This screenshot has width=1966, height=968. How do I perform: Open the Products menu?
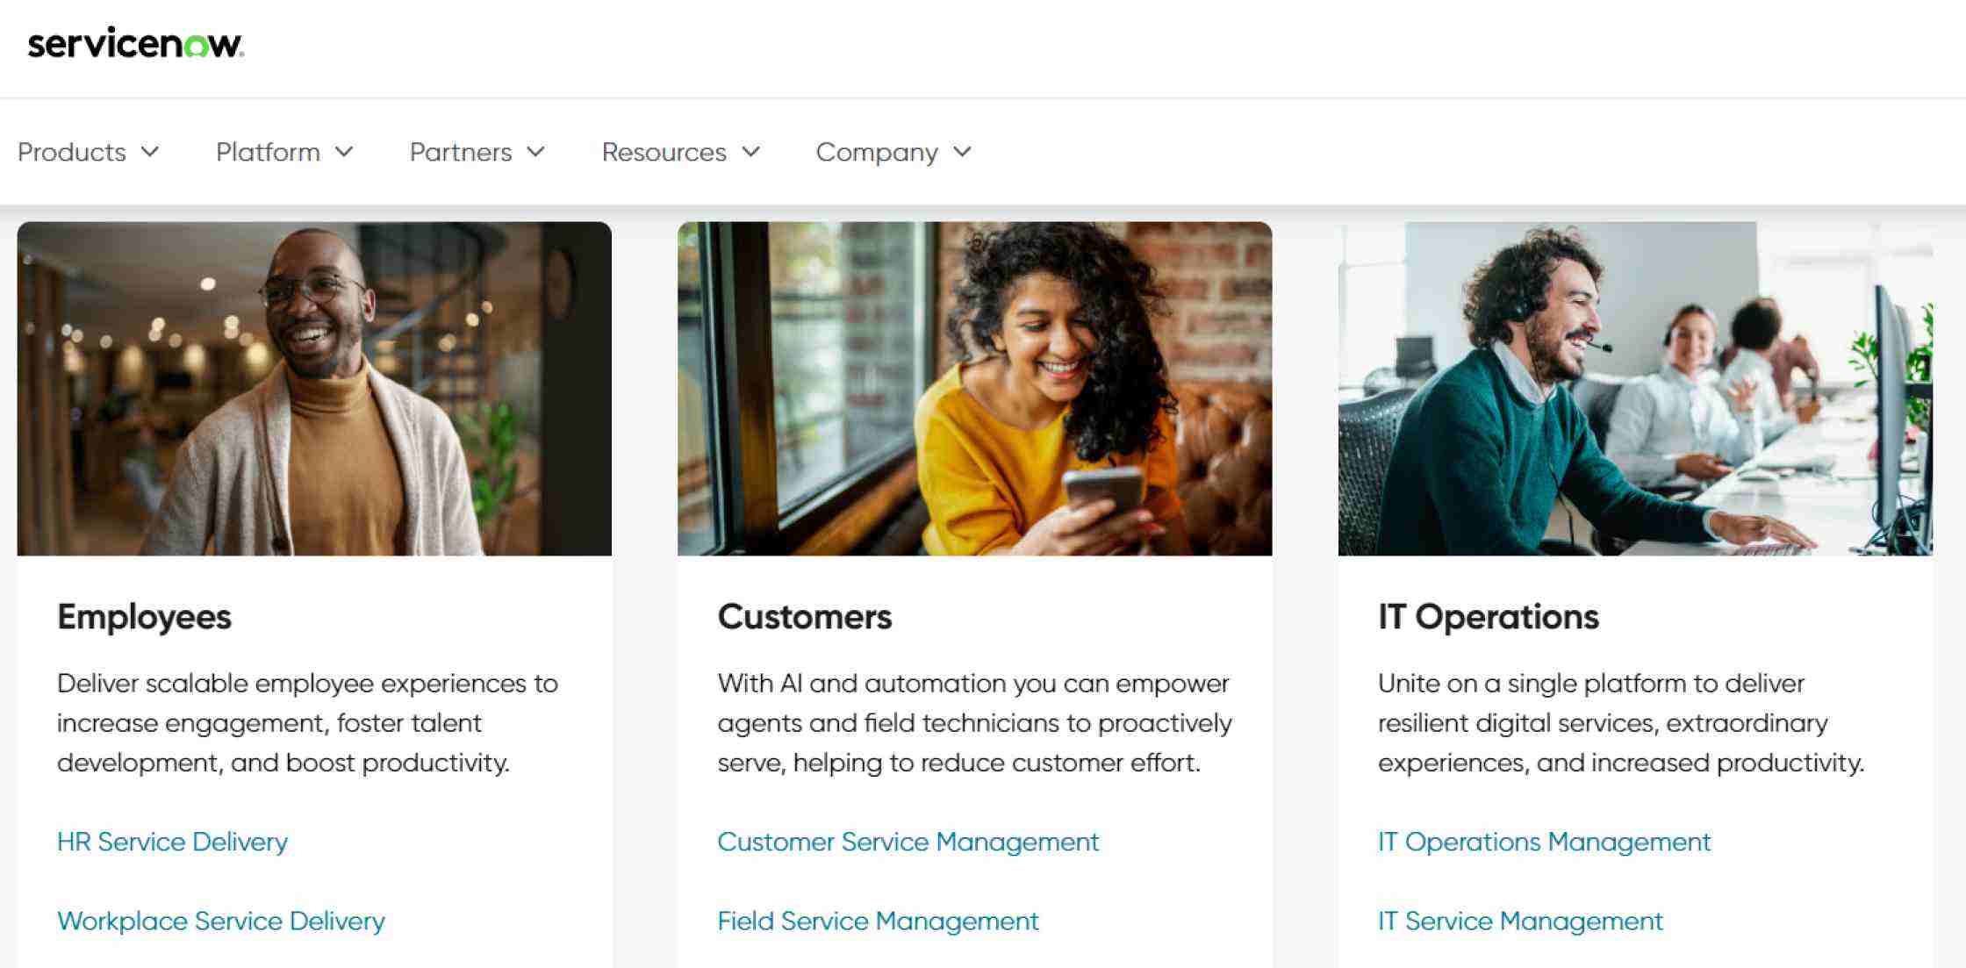pos(70,152)
